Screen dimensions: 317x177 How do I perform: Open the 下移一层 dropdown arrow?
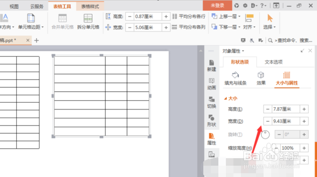point(239,27)
